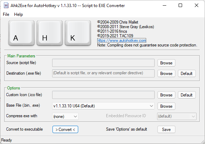Click the 'H' keycap logo image

coord(50,33)
